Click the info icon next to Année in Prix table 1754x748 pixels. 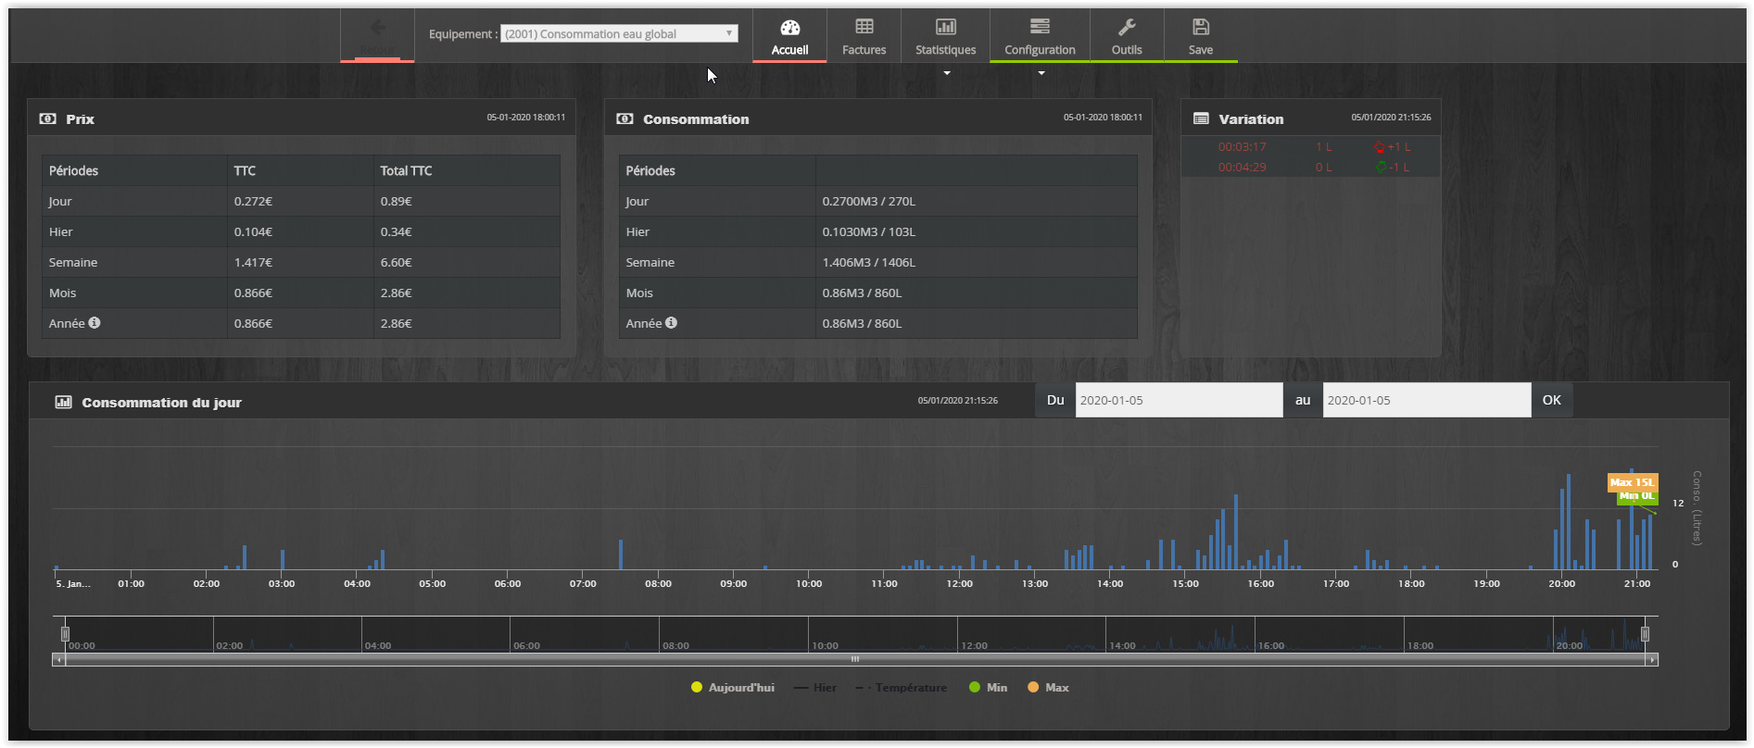95,323
